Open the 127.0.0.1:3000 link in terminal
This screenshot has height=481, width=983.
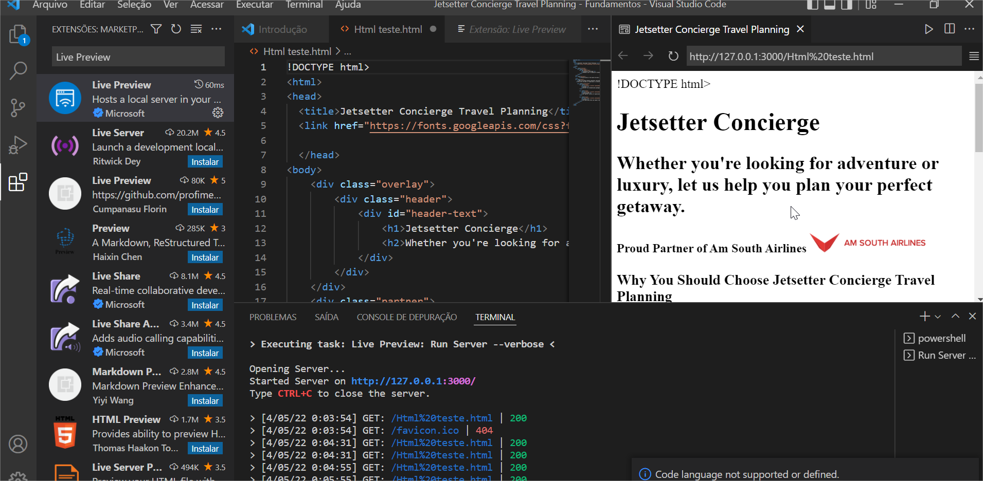413,381
